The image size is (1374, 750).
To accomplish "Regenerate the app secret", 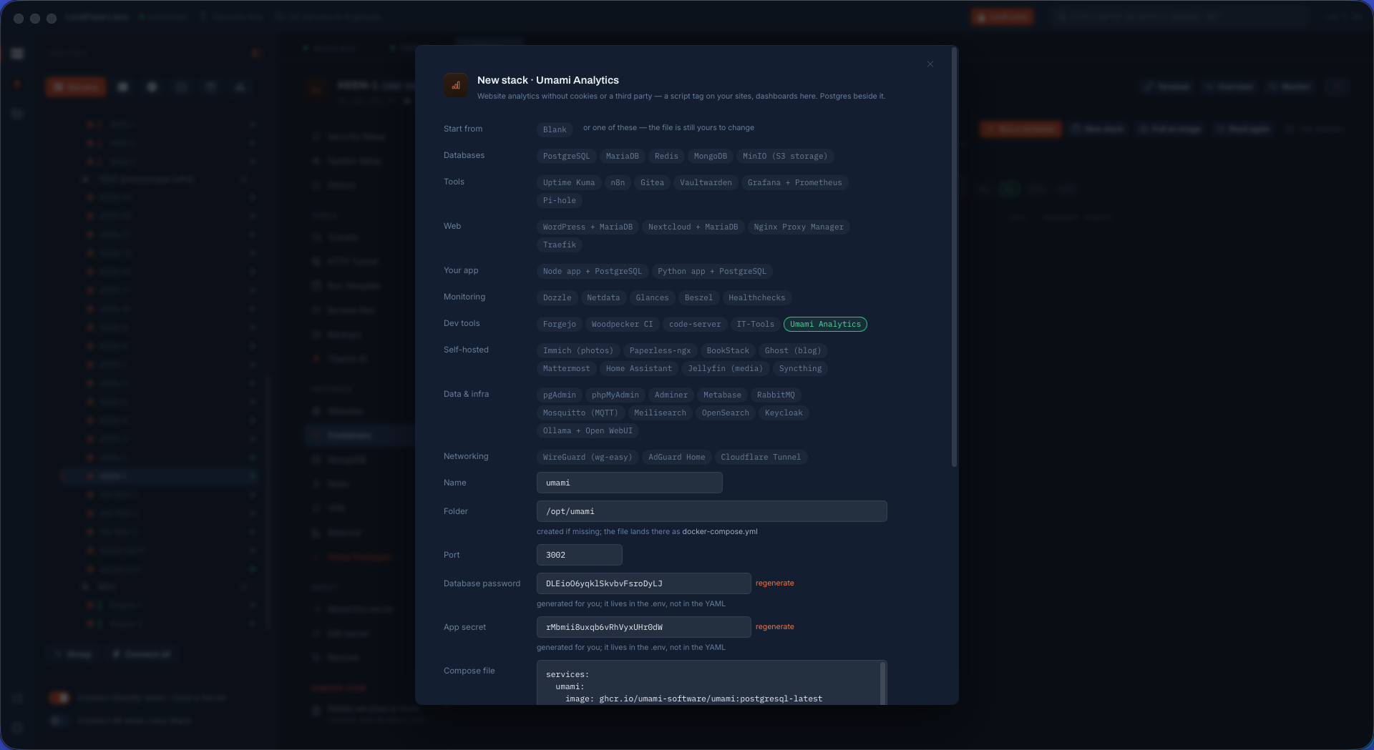I will coord(775,627).
